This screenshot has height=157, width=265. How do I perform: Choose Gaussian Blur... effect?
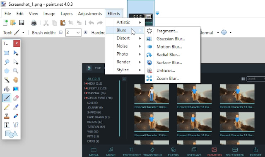pyautogui.click(x=173, y=39)
